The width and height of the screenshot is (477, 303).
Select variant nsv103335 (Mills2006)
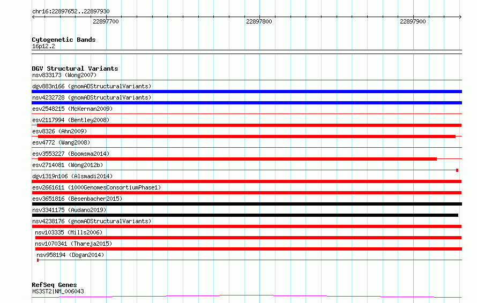pyautogui.click(x=69, y=232)
